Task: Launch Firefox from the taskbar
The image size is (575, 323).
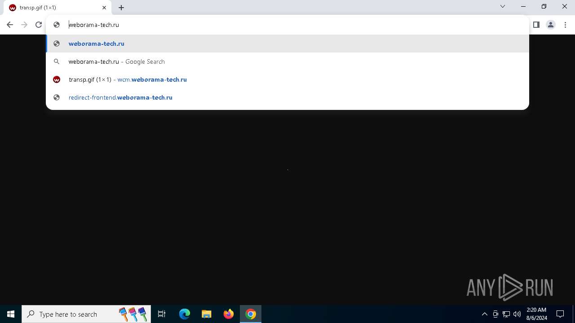Action: pos(229,314)
